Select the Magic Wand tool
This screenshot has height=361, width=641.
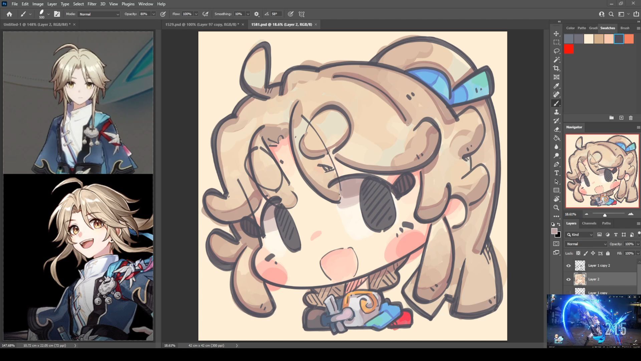[556, 60]
